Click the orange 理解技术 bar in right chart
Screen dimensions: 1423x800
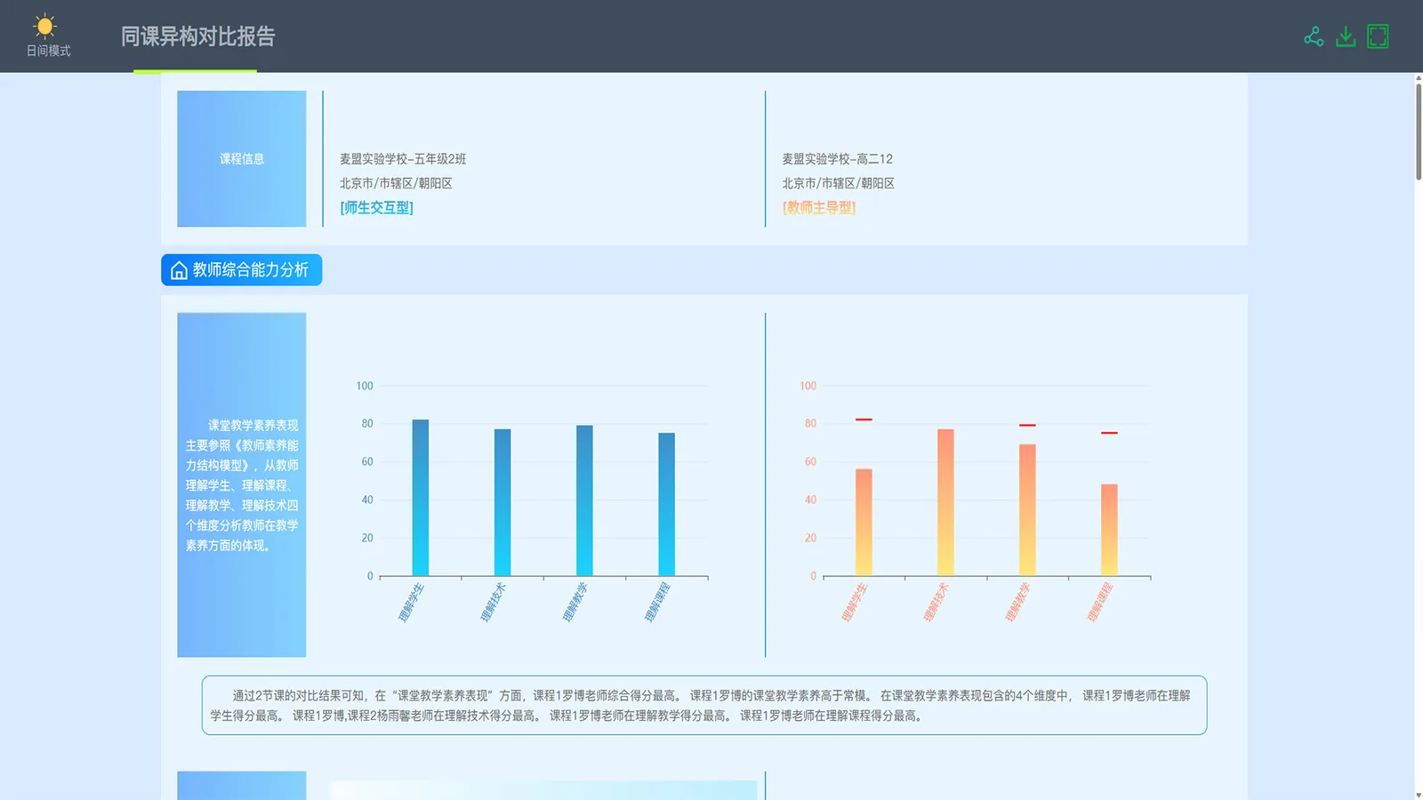(945, 502)
